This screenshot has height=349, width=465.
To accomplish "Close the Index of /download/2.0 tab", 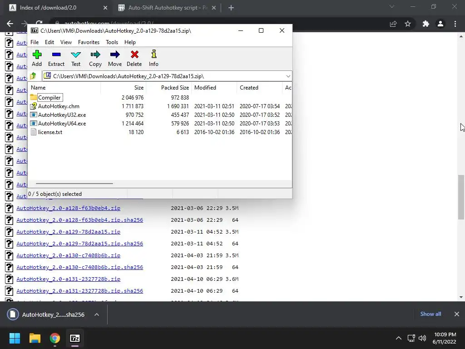I will tap(105, 8).
